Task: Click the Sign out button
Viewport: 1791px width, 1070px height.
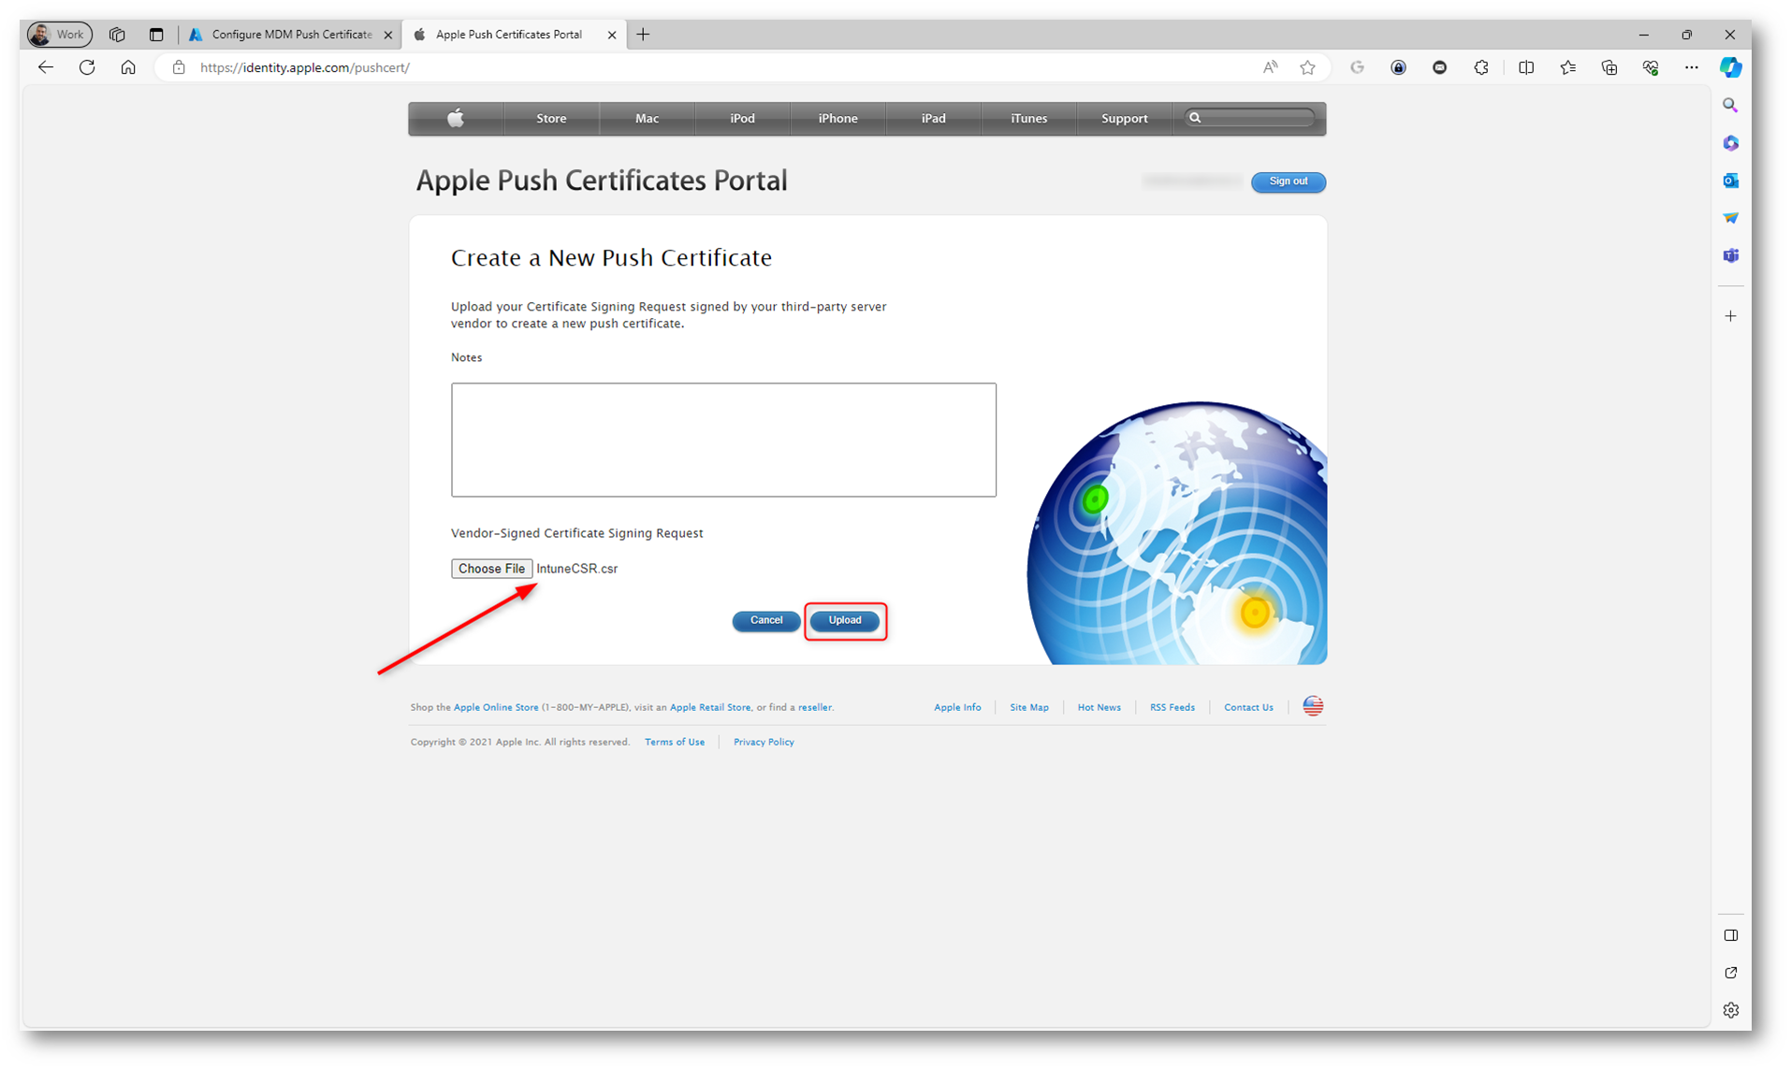Action: tap(1288, 181)
